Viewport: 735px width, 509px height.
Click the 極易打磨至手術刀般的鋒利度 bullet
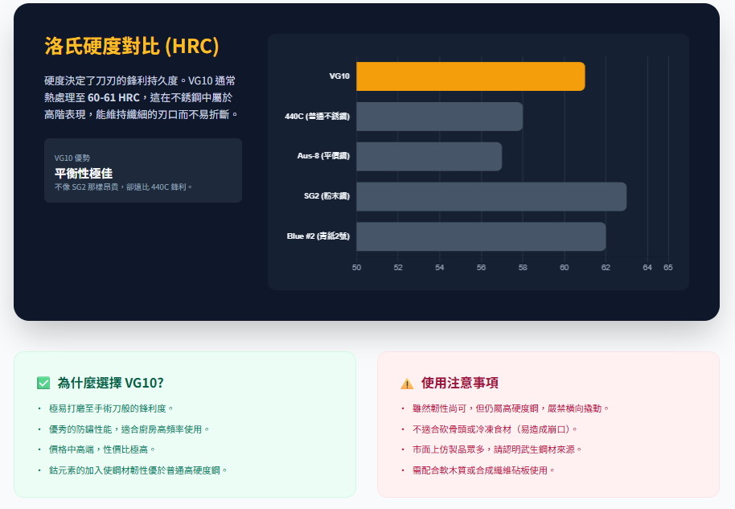(111, 408)
